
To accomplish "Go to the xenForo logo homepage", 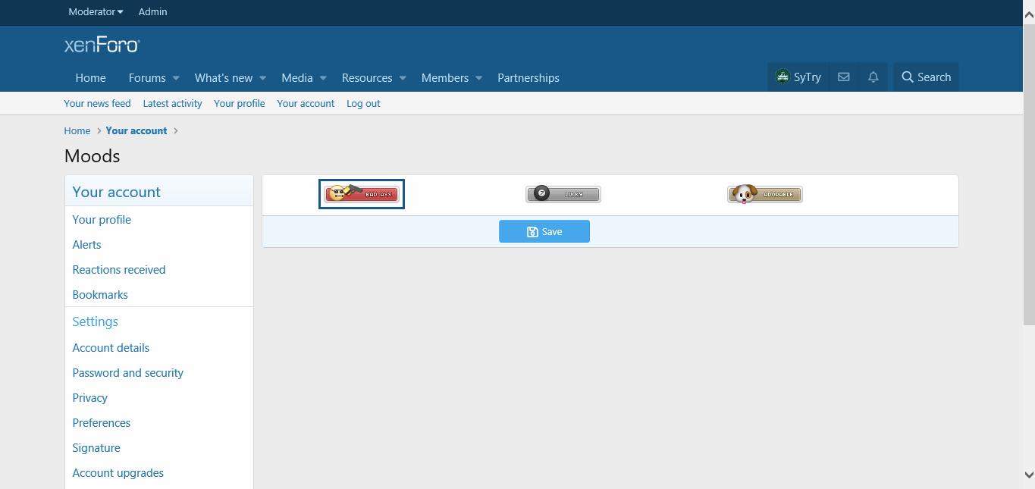I will (102, 45).
